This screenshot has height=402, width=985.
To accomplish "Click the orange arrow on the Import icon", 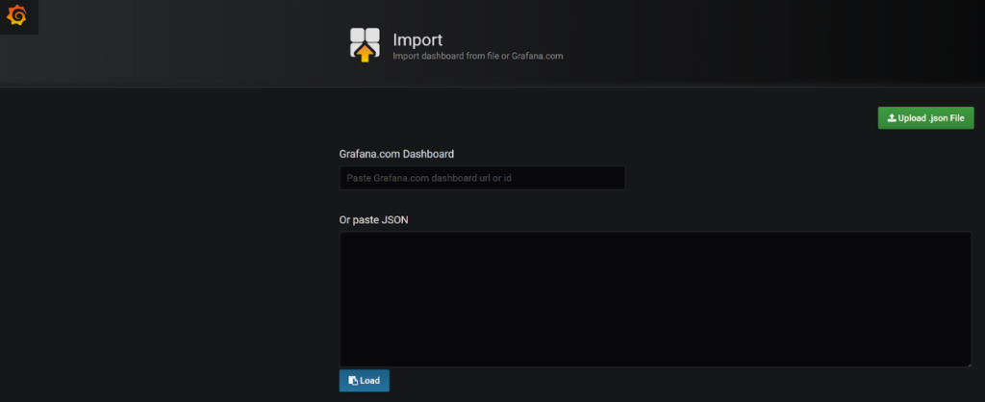I will (x=365, y=54).
